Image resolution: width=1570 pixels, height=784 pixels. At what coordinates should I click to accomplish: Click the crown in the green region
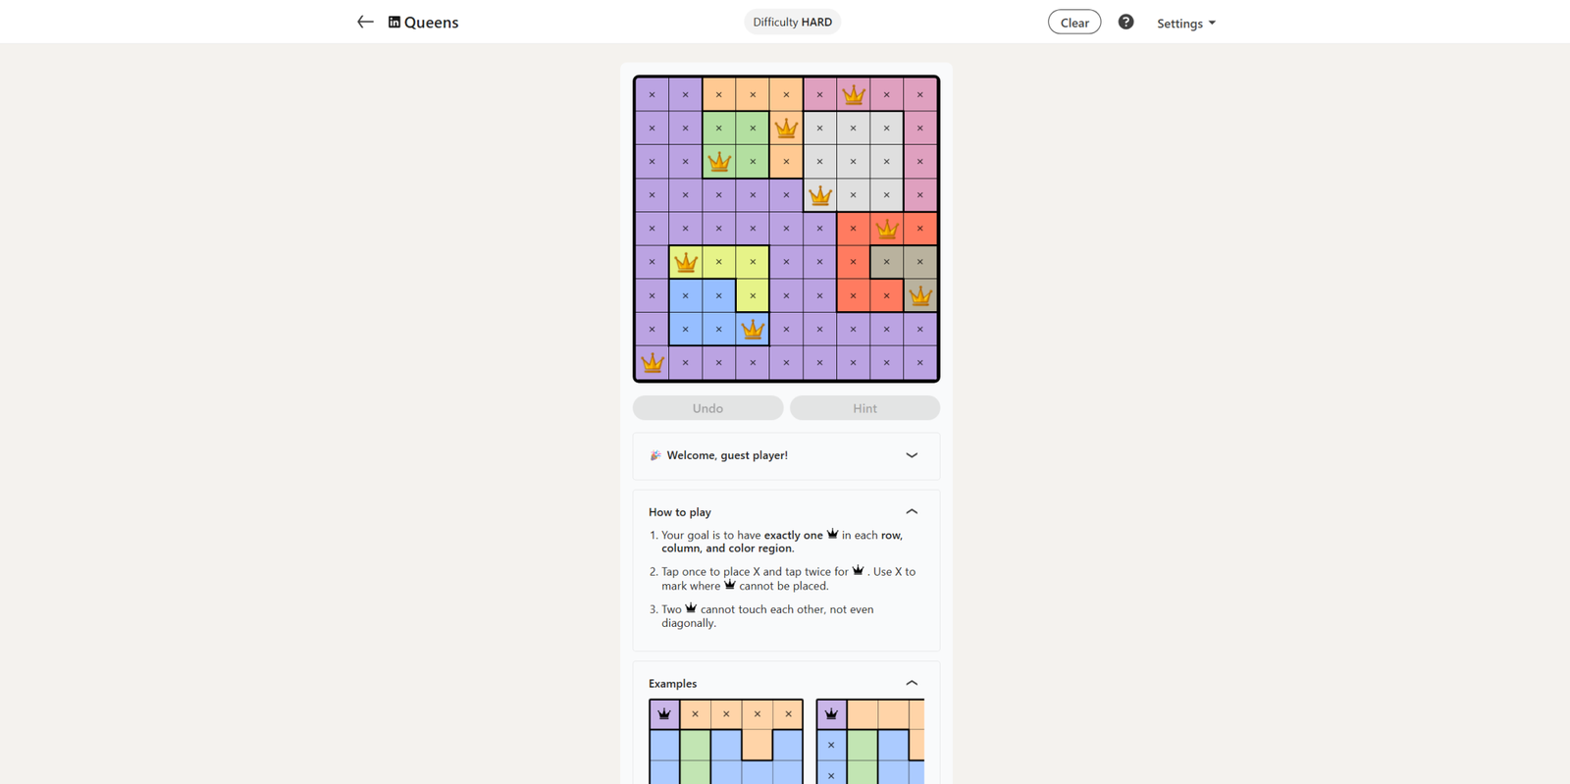click(x=719, y=162)
